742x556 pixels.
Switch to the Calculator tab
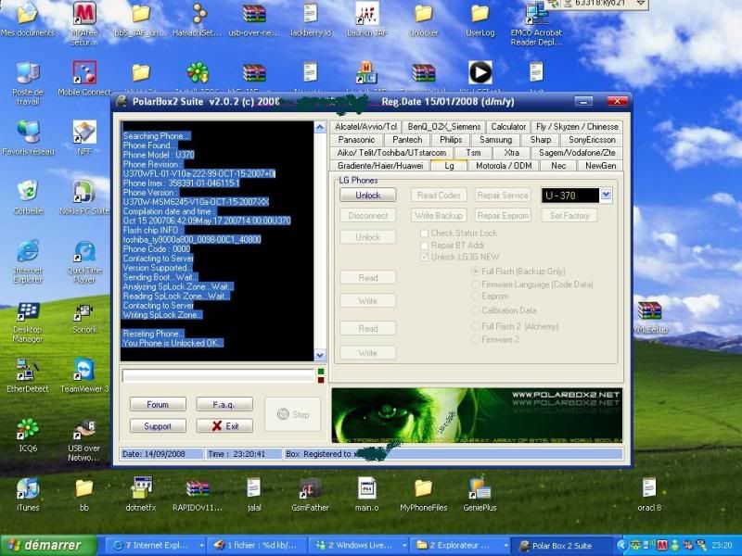tap(507, 127)
